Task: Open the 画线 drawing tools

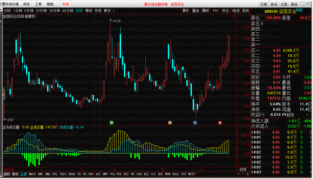Action: click(206, 11)
